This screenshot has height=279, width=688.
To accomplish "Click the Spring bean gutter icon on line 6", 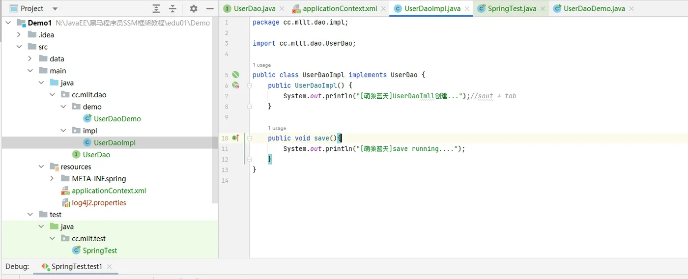I will (235, 85).
